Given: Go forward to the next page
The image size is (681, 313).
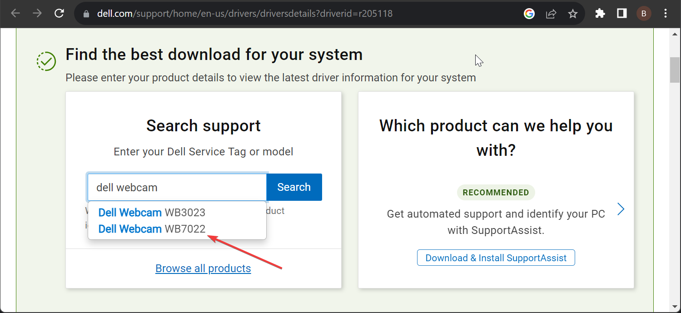Looking at the screenshot, I should 37,14.
